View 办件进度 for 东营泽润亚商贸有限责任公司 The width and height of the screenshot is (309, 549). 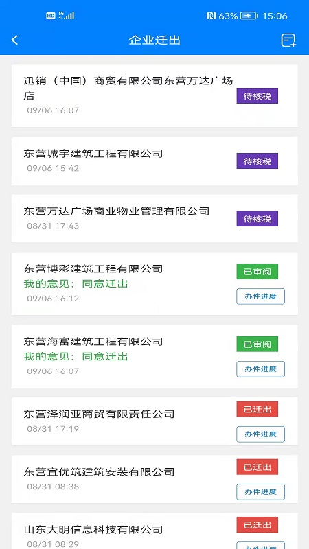pos(260,434)
